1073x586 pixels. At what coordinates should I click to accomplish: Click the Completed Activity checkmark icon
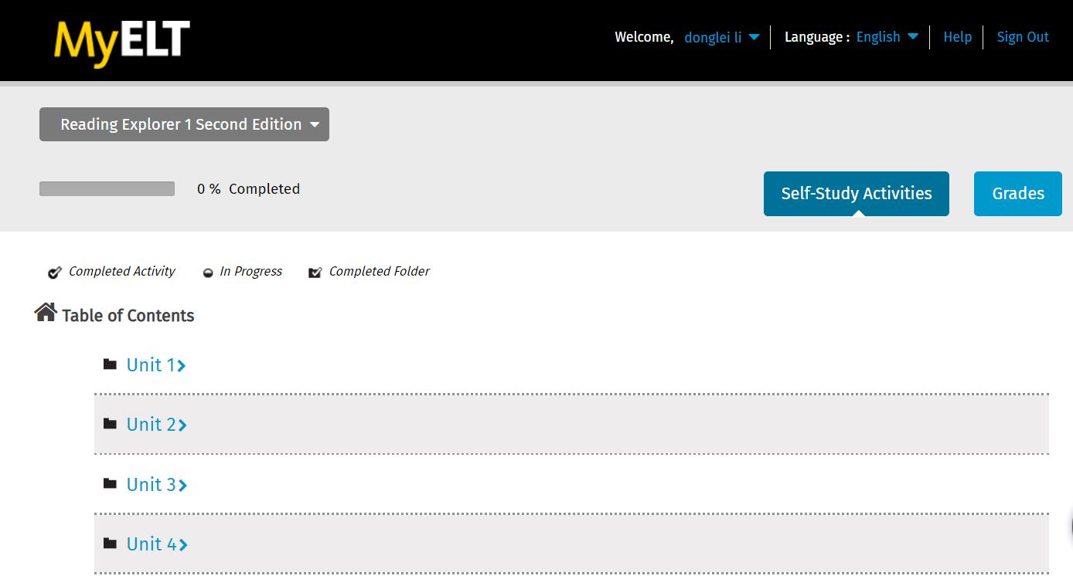[x=55, y=272]
